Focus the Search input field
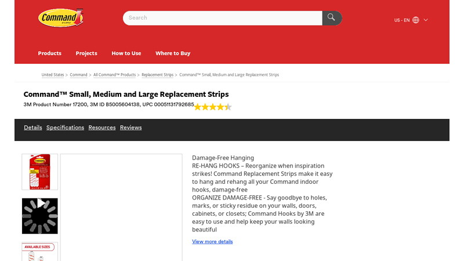The width and height of the screenshot is (464, 261). [223, 18]
